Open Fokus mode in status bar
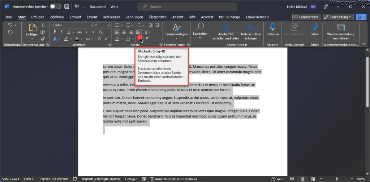 click(x=277, y=179)
